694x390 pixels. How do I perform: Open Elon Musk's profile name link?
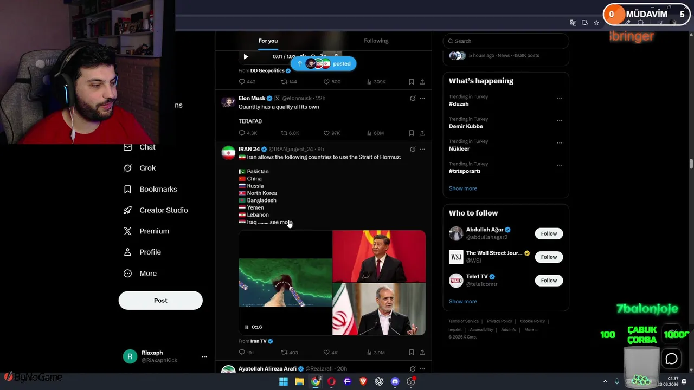tap(252, 98)
